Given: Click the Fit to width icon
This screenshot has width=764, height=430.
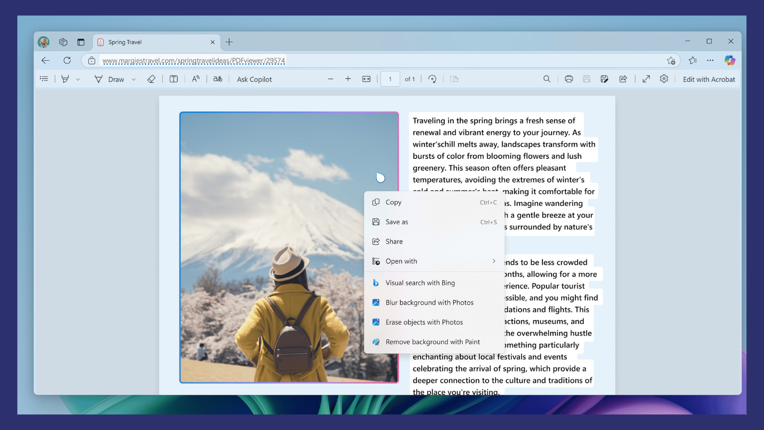Looking at the screenshot, I should [366, 79].
